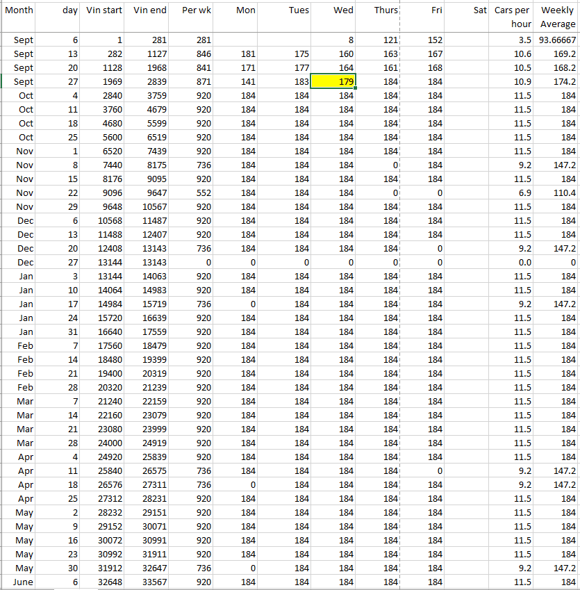Click the Per wk value 871
Screen dimensions: 580x590
pyautogui.click(x=192, y=81)
